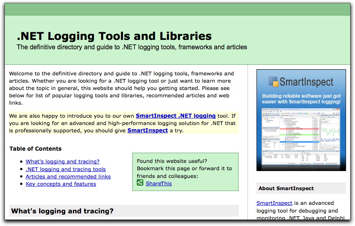Image resolution: width=355 pixels, height=226 pixels.
Task: Click the 'About SmartInspect' sidebar heading
Action: 286,189
